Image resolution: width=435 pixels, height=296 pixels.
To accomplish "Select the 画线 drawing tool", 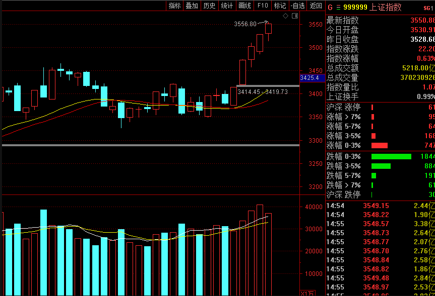I will pos(244,6).
